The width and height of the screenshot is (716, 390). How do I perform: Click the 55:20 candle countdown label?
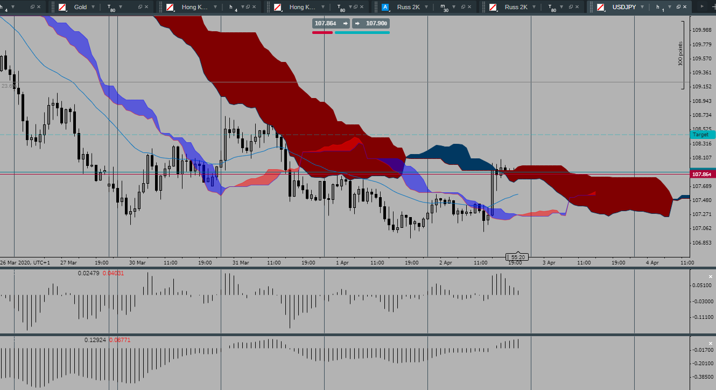(517, 257)
